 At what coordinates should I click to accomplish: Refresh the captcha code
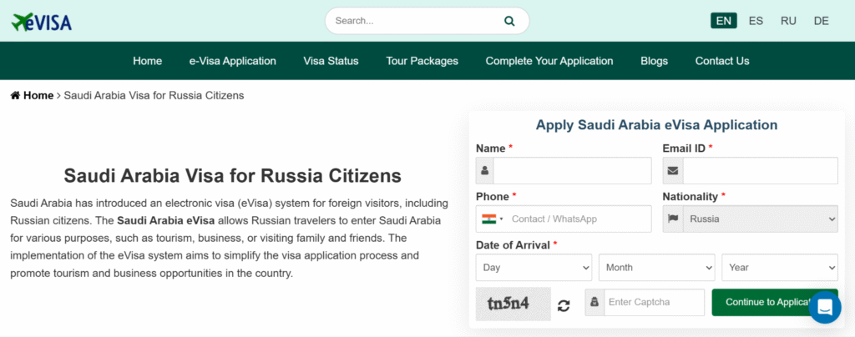click(x=564, y=305)
